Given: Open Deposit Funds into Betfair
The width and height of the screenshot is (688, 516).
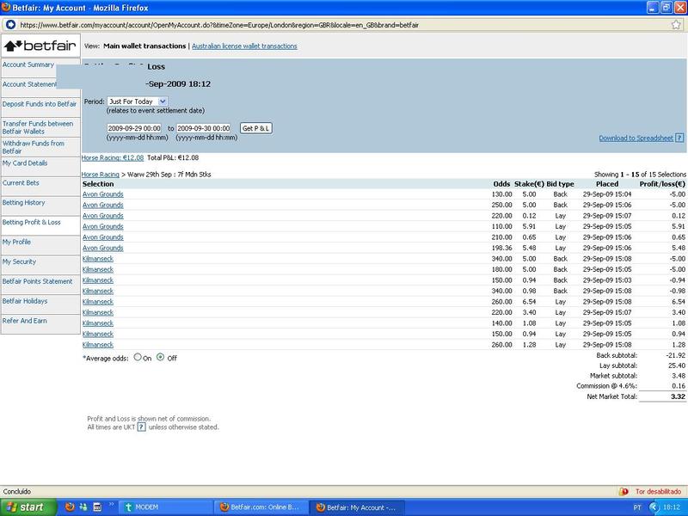Looking at the screenshot, I should click(40, 104).
